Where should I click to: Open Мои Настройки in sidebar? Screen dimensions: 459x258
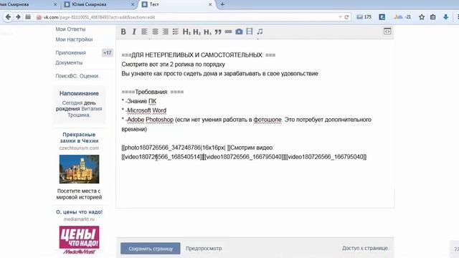click(74, 39)
